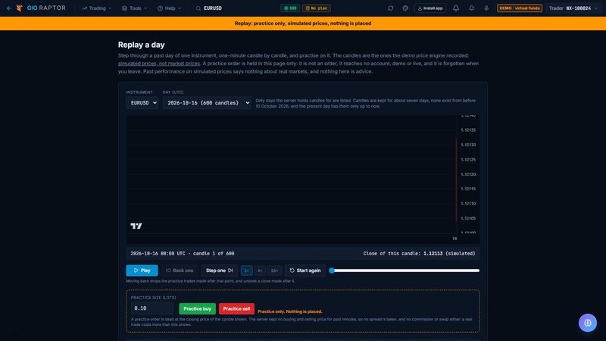
Task: Open the Tools menu
Action: pyautogui.click(x=135, y=8)
